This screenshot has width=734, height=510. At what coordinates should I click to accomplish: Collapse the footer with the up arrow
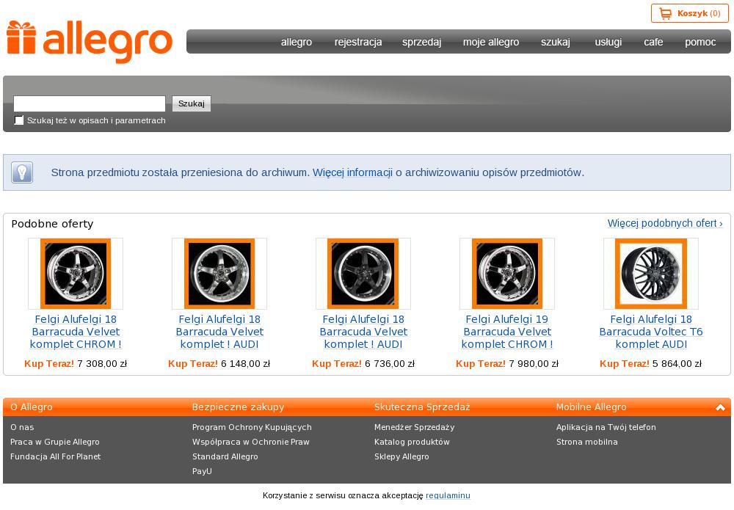coord(721,407)
